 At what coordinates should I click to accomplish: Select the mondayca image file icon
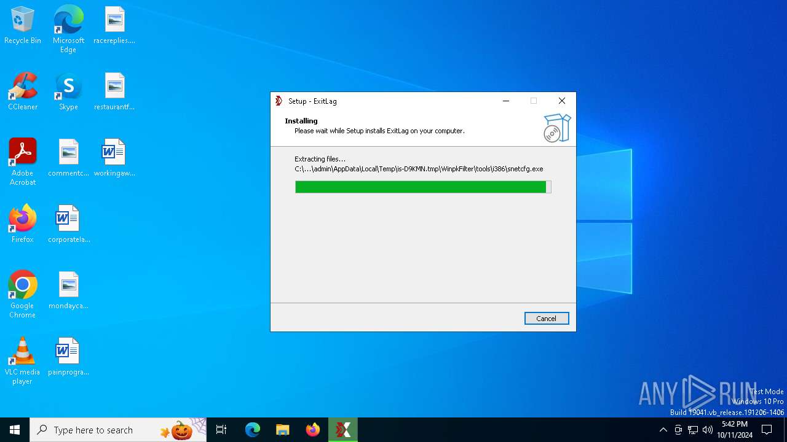[68, 290]
